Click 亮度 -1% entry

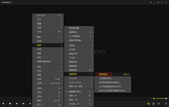(79, 96)
